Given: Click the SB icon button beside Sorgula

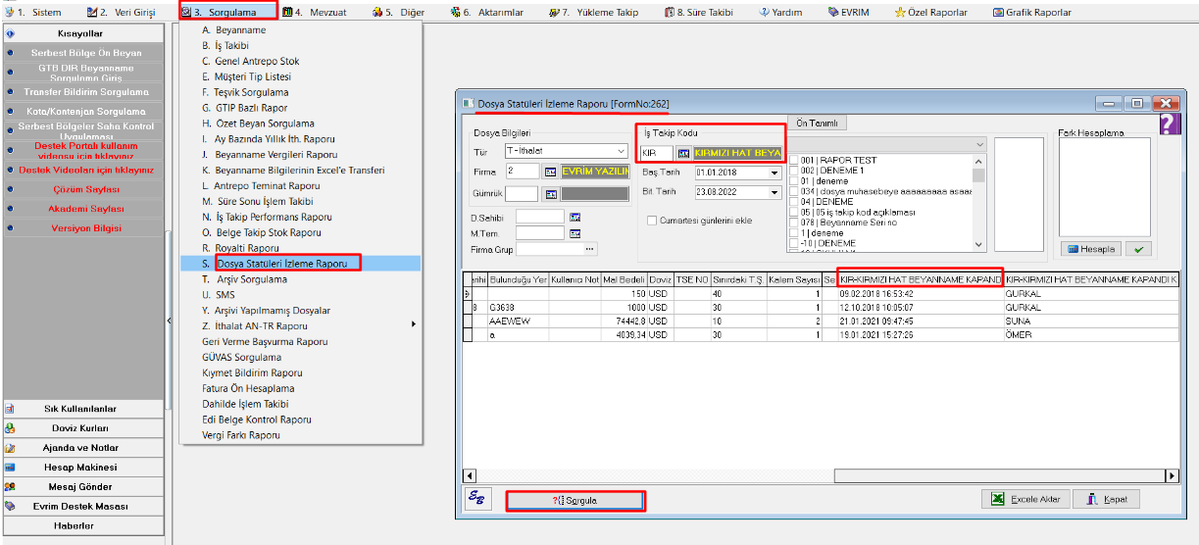Looking at the screenshot, I should coord(477,498).
